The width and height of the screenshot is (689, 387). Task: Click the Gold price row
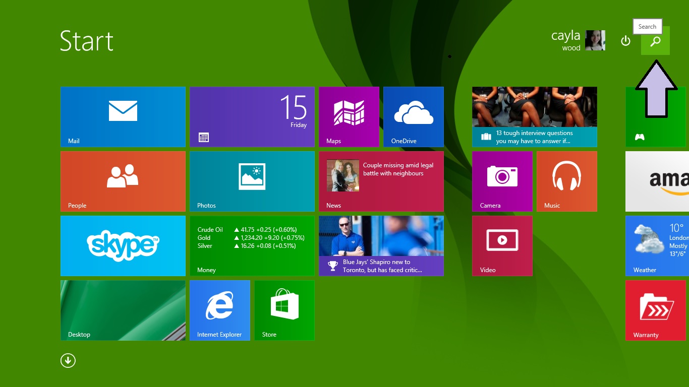coord(251,238)
